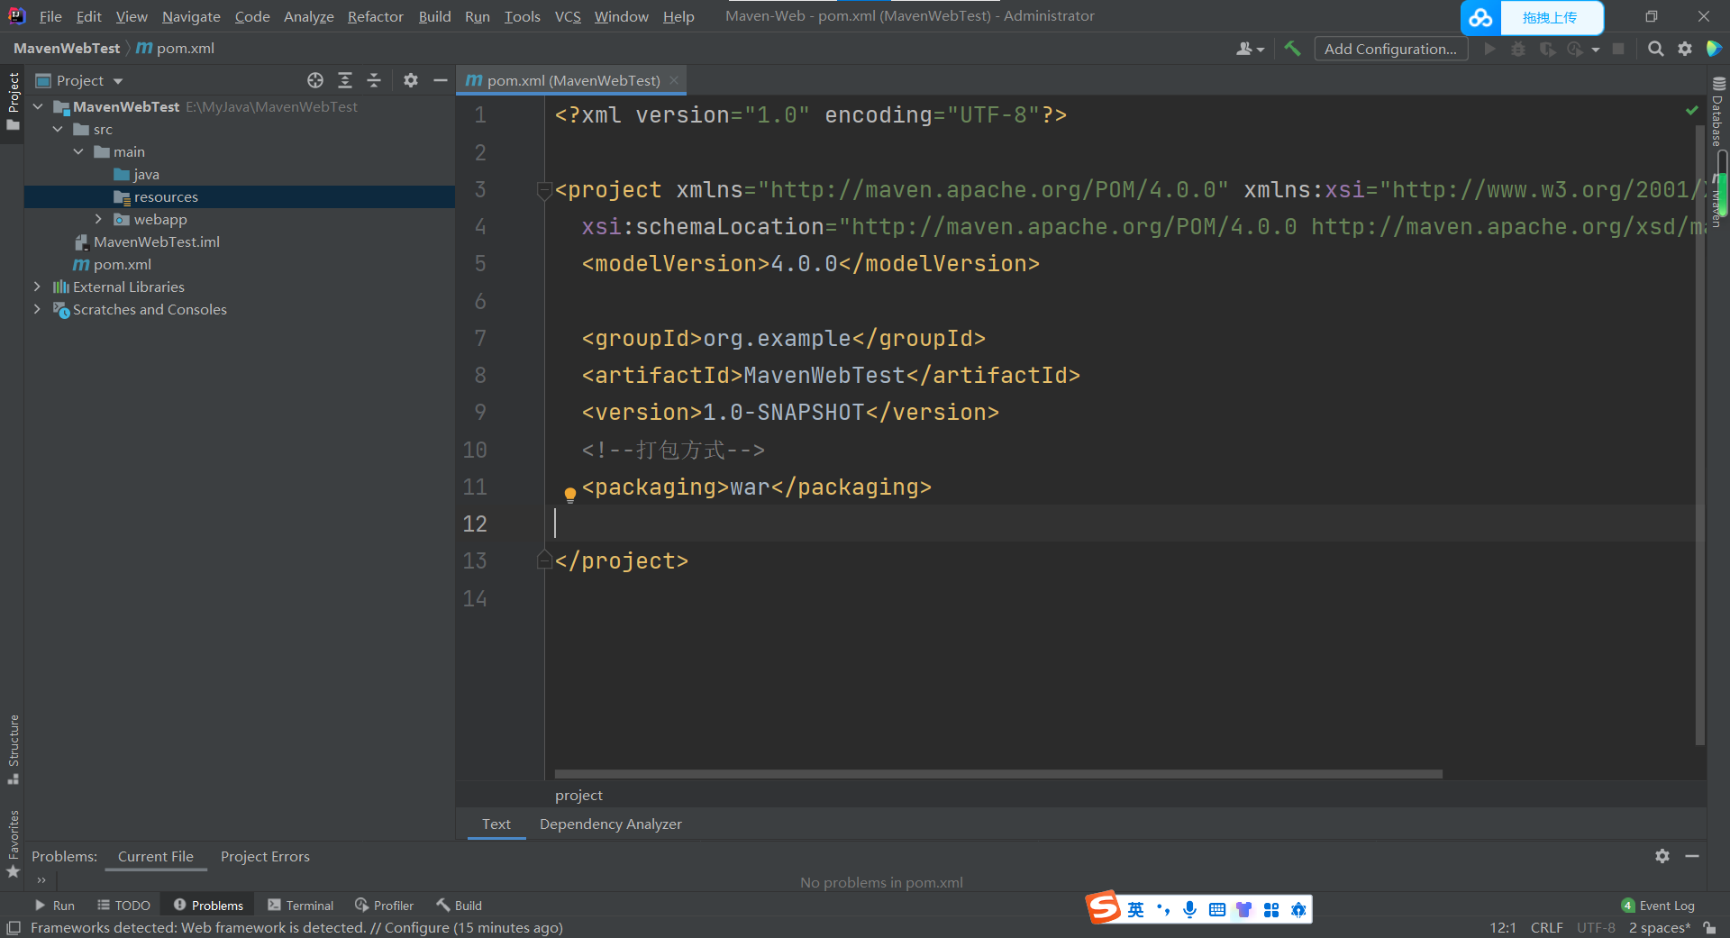Open the File menu
The height and width of the screenshot is (938, 1730).
(50, 16)
